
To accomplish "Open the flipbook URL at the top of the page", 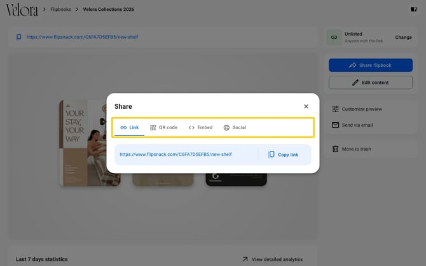I will pyautogui.click(x=82, y=37).
